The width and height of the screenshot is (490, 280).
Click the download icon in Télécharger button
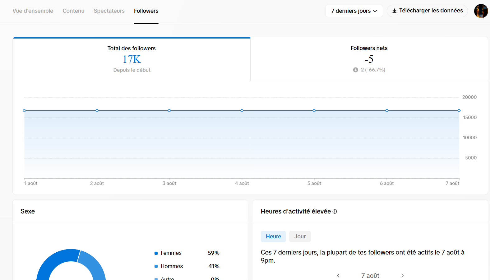(x=394, y=11)
